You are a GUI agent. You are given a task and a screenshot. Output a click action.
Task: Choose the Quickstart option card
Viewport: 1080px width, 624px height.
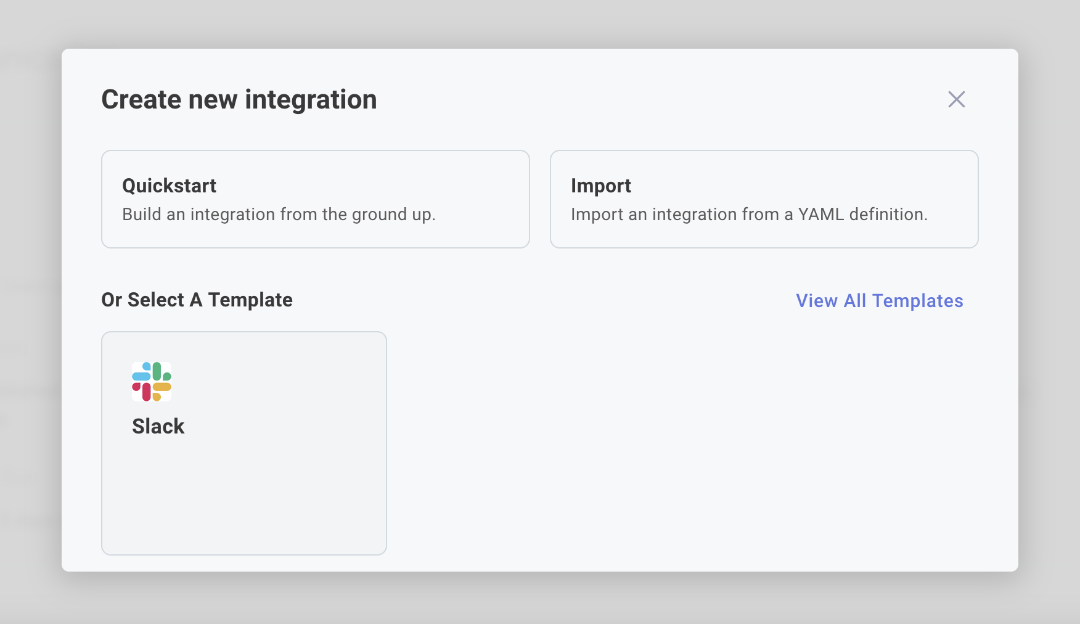pos(316,199)
